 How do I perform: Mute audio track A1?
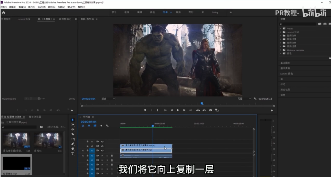tap(102, 156)
